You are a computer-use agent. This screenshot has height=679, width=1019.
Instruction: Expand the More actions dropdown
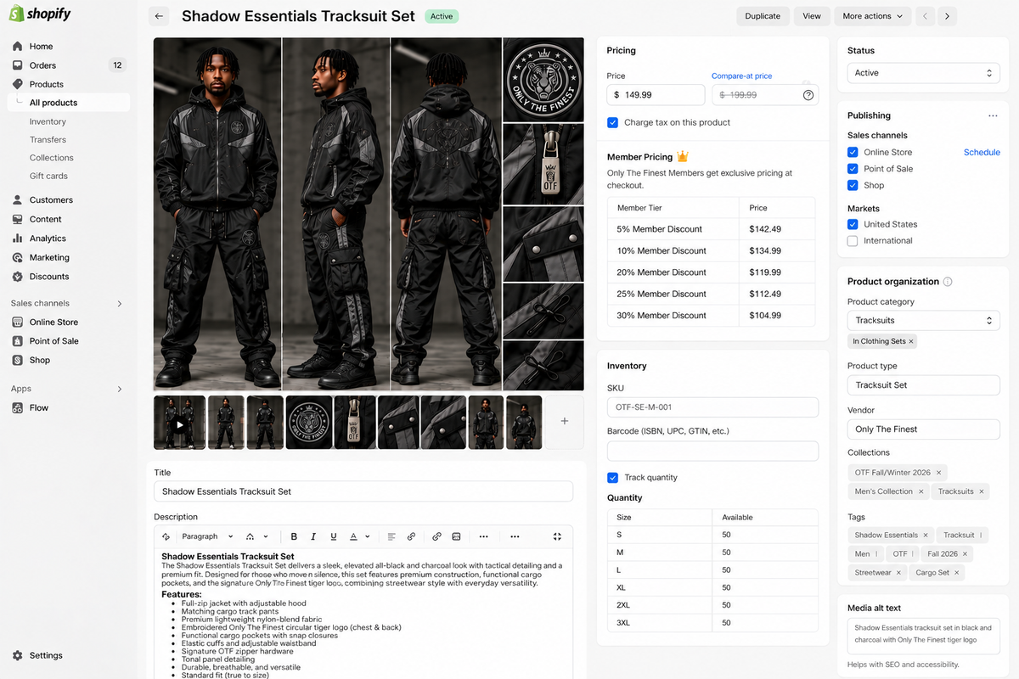tap(873, 16)
